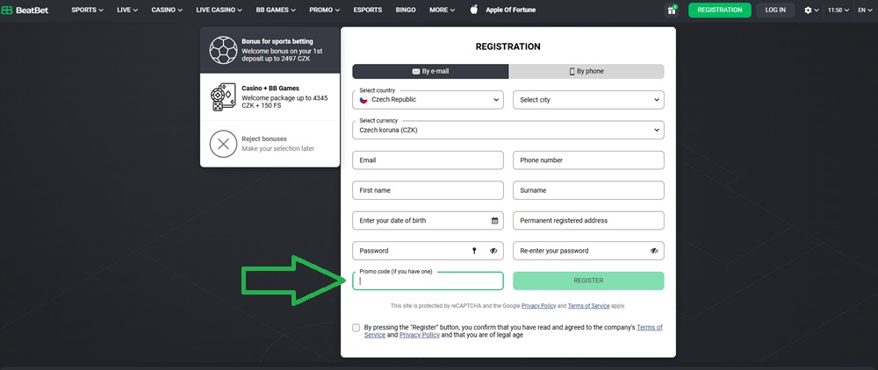
Task: Reveal the re-entered password text
Action: click(x=654, y=251)
